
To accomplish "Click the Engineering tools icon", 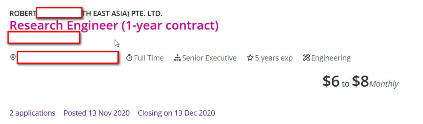I will point(306,58).
